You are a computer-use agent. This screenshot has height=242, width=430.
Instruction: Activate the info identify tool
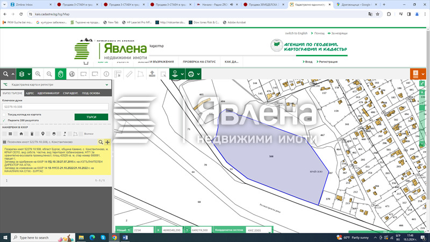106,74
